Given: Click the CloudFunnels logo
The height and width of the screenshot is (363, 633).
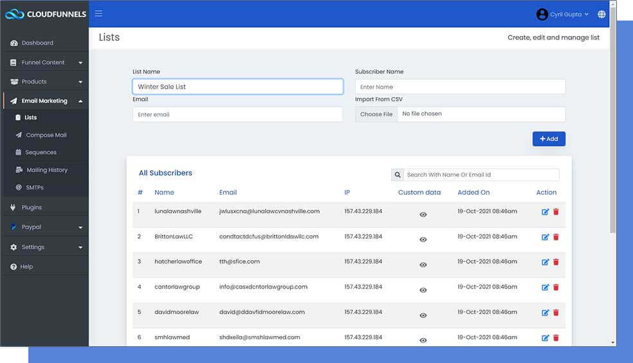Looking at the screenshot, I should (46, 14).
